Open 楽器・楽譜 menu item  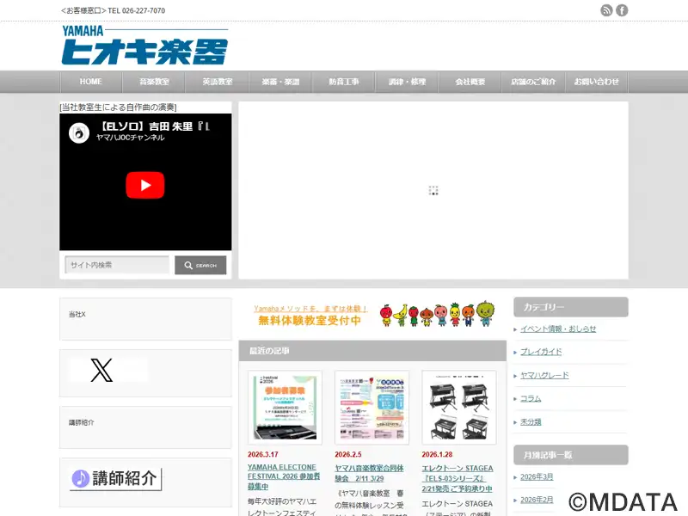tap(280, 82)
